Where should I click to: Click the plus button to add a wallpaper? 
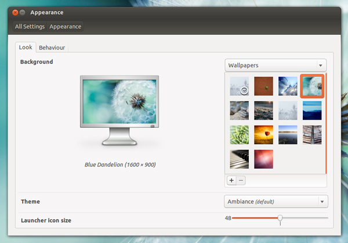point(231,180)
